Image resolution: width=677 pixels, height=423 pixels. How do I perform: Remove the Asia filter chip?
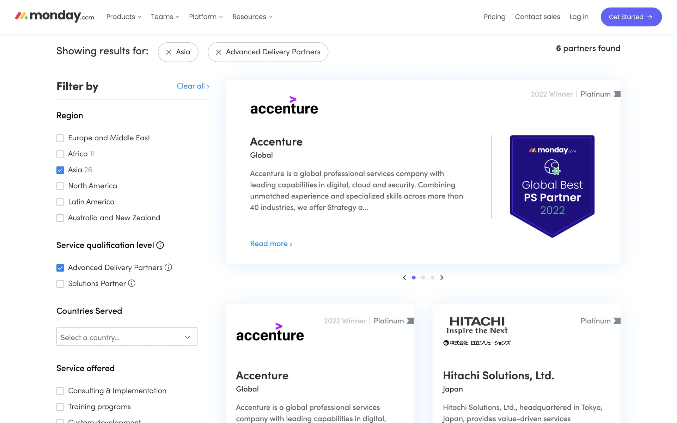coord(169,52)
